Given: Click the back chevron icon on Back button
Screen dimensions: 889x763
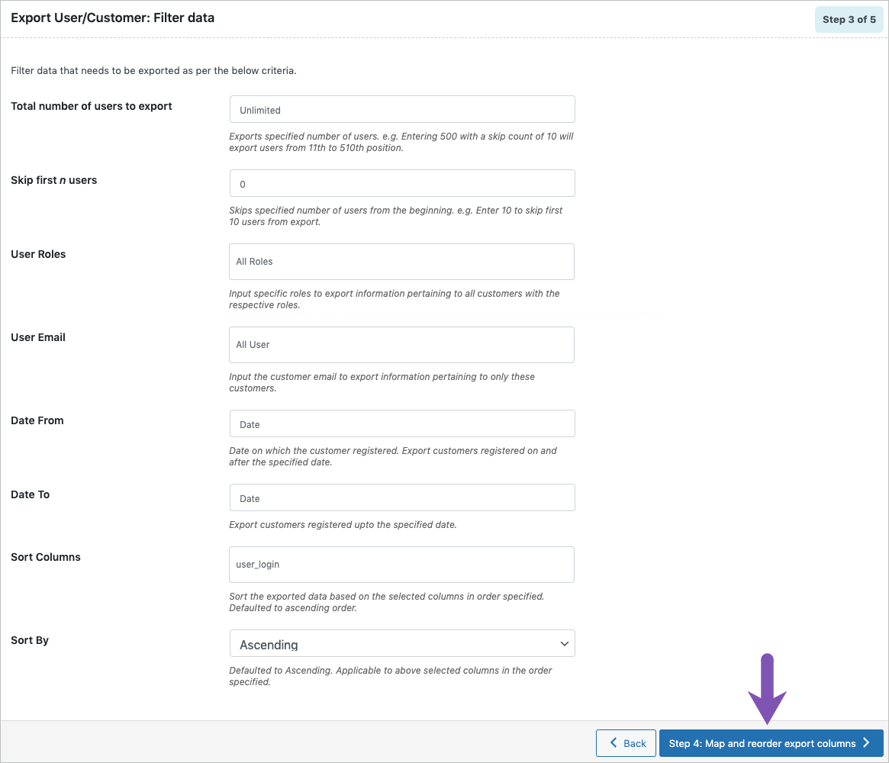Looking at the screenshot, I should [614, 742].
